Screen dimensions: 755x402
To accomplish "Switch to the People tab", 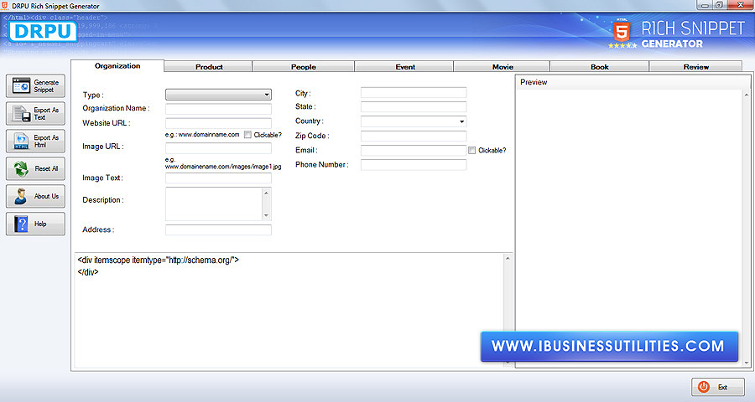I will [x=304, y=67].
